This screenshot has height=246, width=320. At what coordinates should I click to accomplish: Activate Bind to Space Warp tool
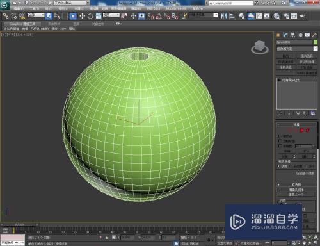coord(22,16)
